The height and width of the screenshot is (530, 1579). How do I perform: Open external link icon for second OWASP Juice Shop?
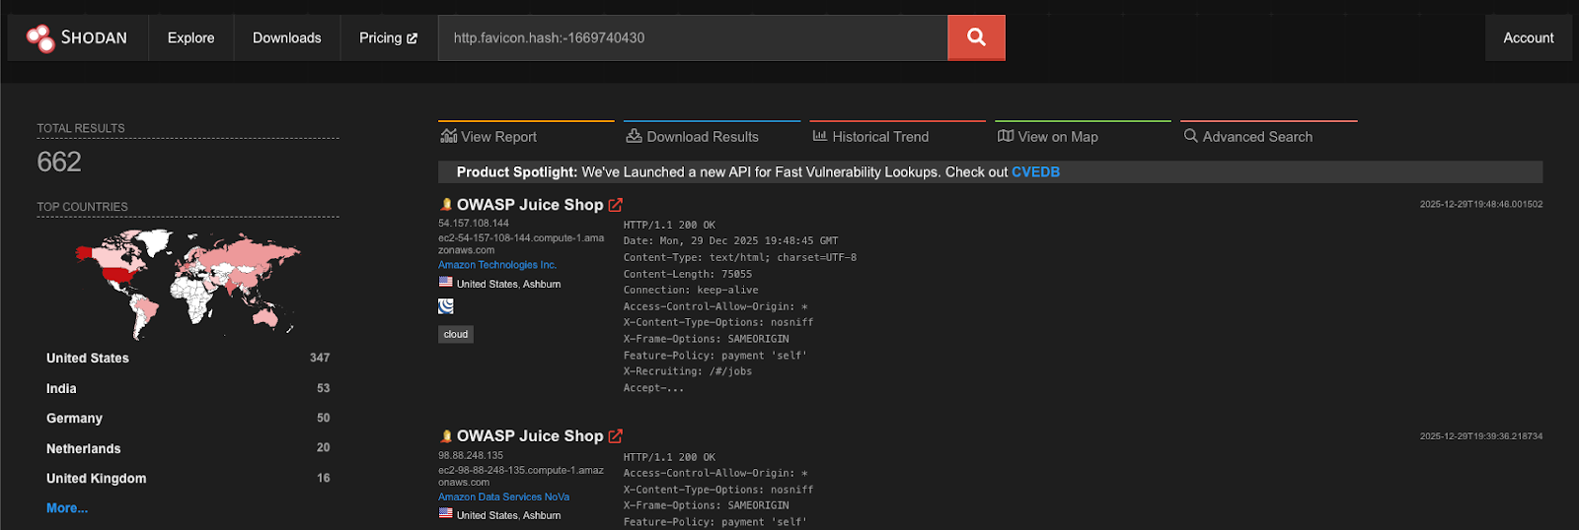click(616, 436)
